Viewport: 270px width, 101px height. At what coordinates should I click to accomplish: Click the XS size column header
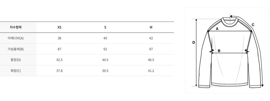(x=59, y=27)
